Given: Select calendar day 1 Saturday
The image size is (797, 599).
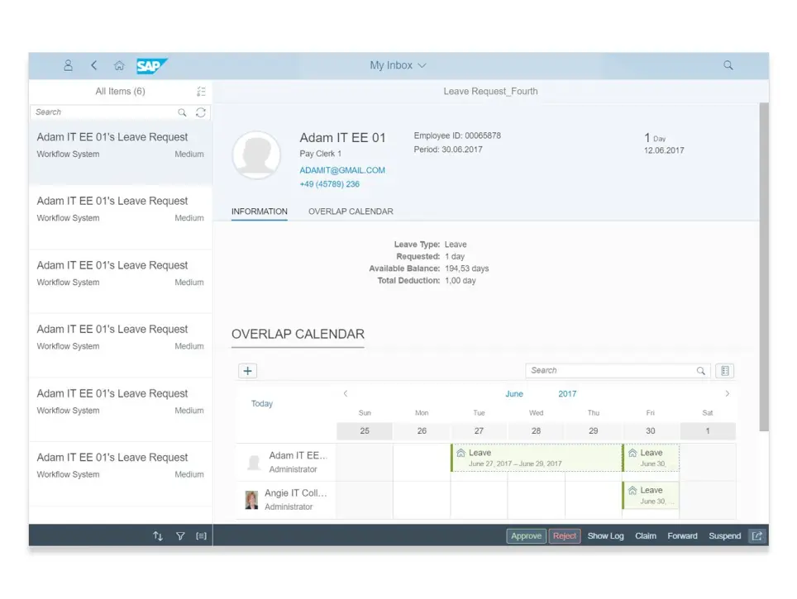Looking at the screenshot, I should coord(708,430).
